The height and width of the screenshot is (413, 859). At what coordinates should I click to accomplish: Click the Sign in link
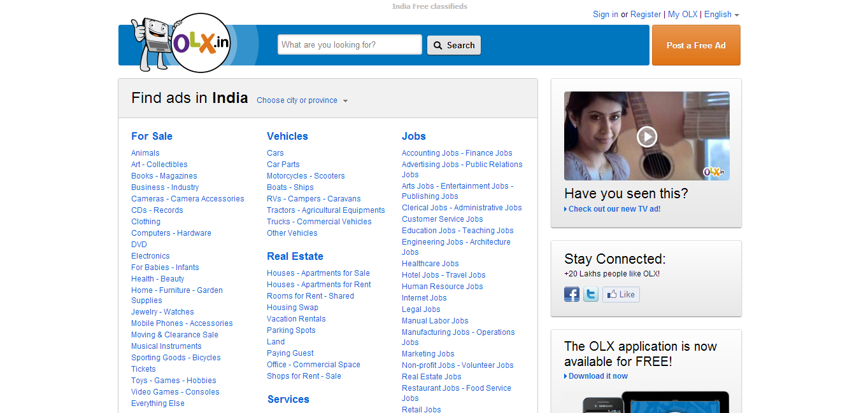click(x=606, y=15)
